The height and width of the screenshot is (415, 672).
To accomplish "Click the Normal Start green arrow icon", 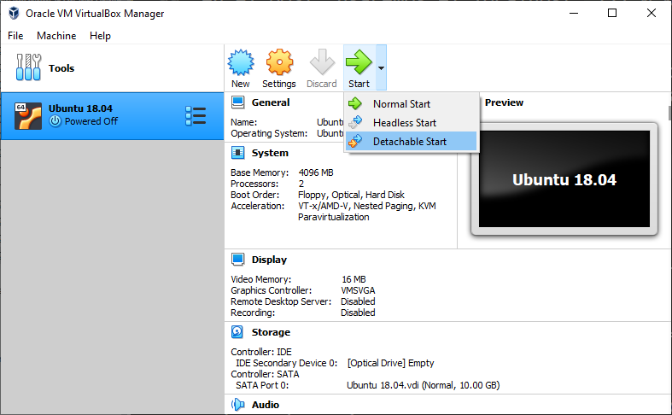I will tap(355, 103).
